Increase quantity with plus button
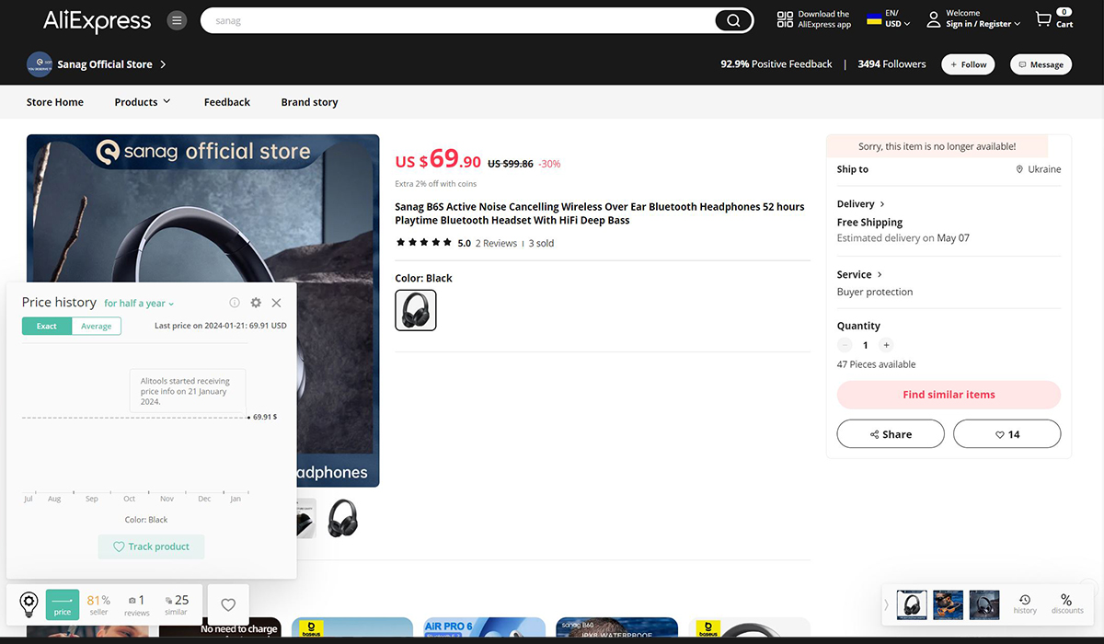The height and width of the screenshot is (644, 1104). (x=886, y=345)
